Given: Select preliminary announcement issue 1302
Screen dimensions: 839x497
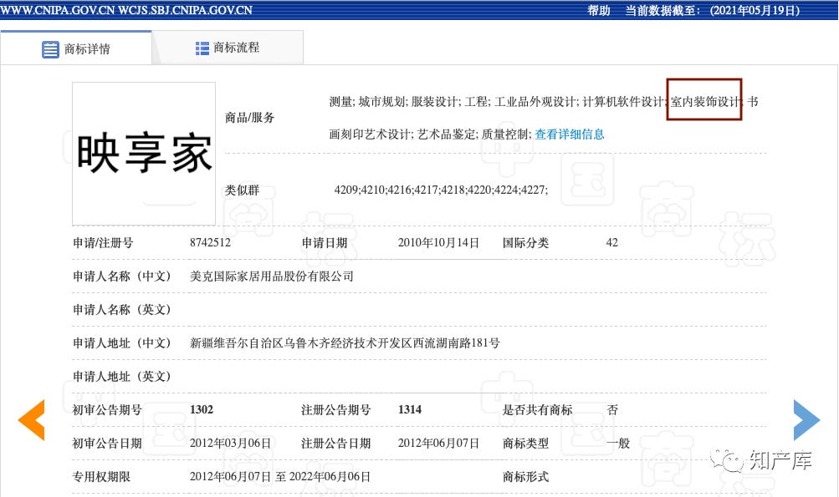Looking at the screenshot, I should point(202,410).
